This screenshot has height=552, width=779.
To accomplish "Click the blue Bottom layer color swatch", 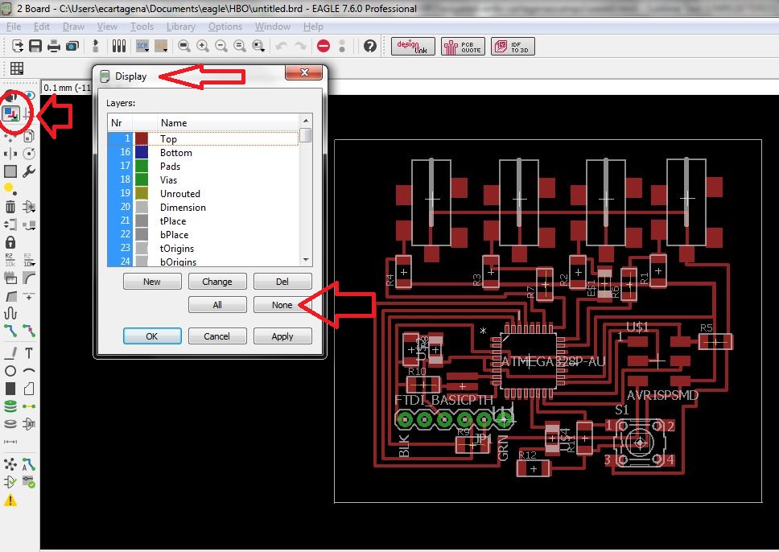I will 142,152.
